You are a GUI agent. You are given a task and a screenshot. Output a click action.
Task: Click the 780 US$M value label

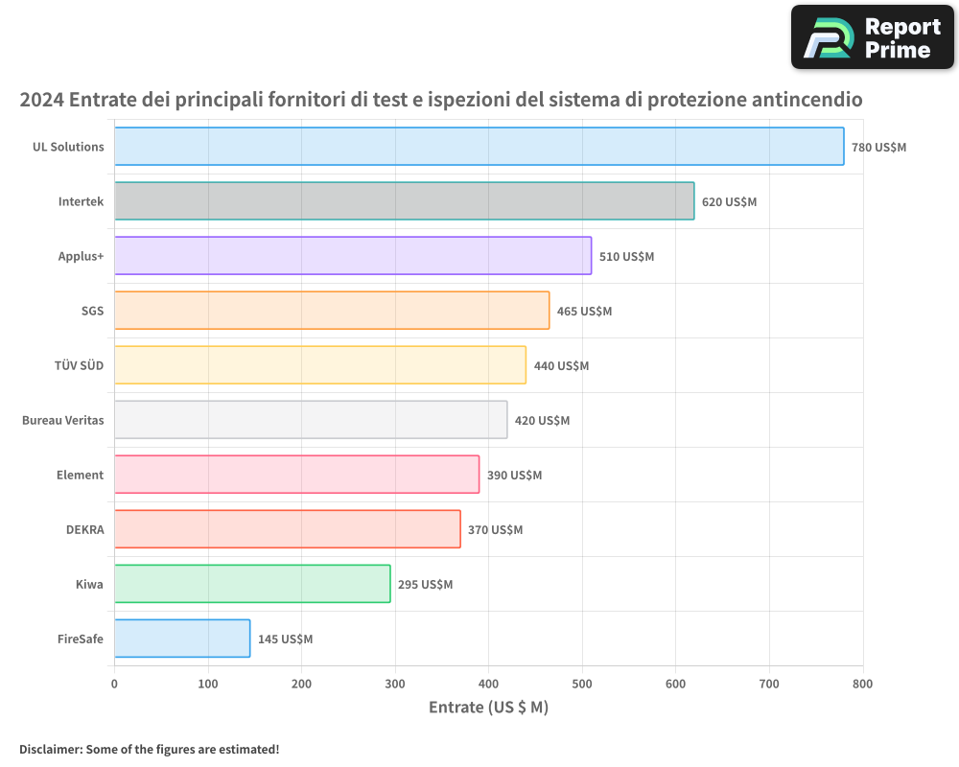(878, 148)
